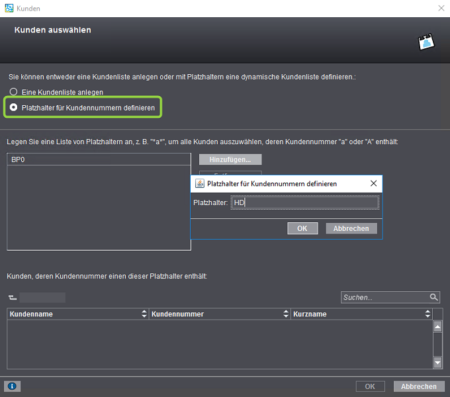
Task: Sort table by Kurzname column
Action: coord(361,314)
